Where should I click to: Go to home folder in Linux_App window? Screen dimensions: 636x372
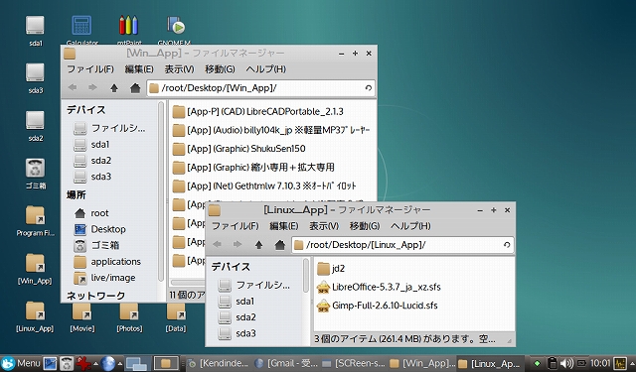280,244
